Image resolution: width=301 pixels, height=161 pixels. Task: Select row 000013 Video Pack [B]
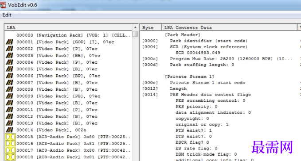pyautogui.click(x=57, y=123)
